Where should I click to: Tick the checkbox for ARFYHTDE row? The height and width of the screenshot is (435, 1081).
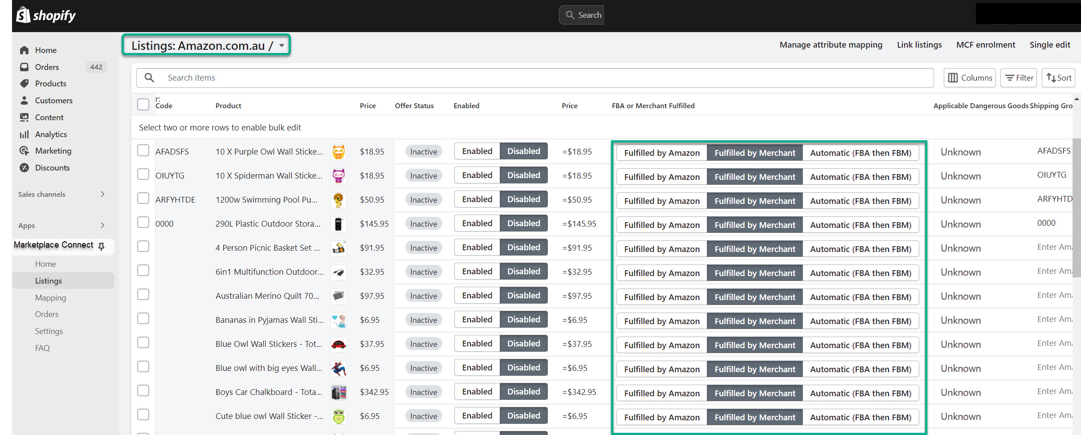pos(143,198)
